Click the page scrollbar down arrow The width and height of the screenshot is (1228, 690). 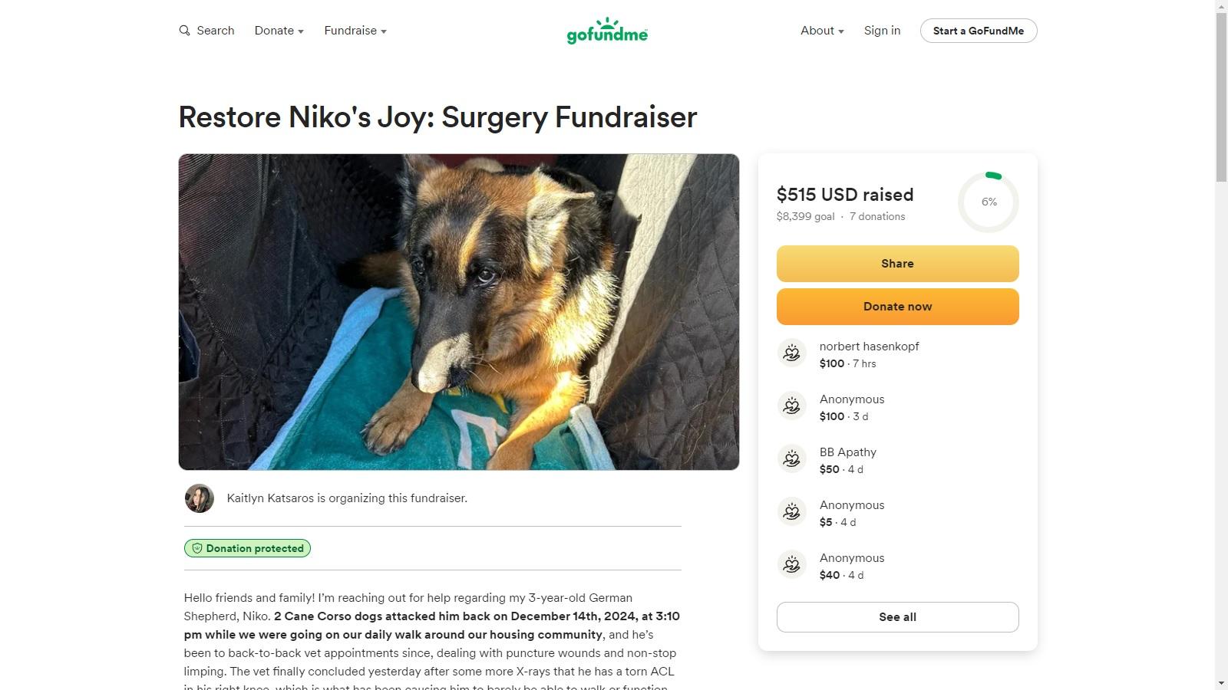1221,683
